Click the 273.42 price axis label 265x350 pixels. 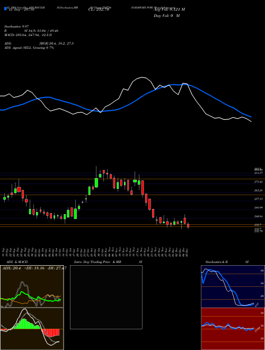click(258, 182)
